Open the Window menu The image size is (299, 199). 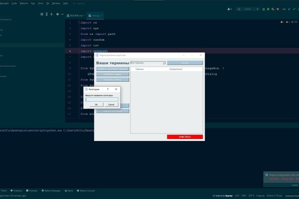[56, 3]
